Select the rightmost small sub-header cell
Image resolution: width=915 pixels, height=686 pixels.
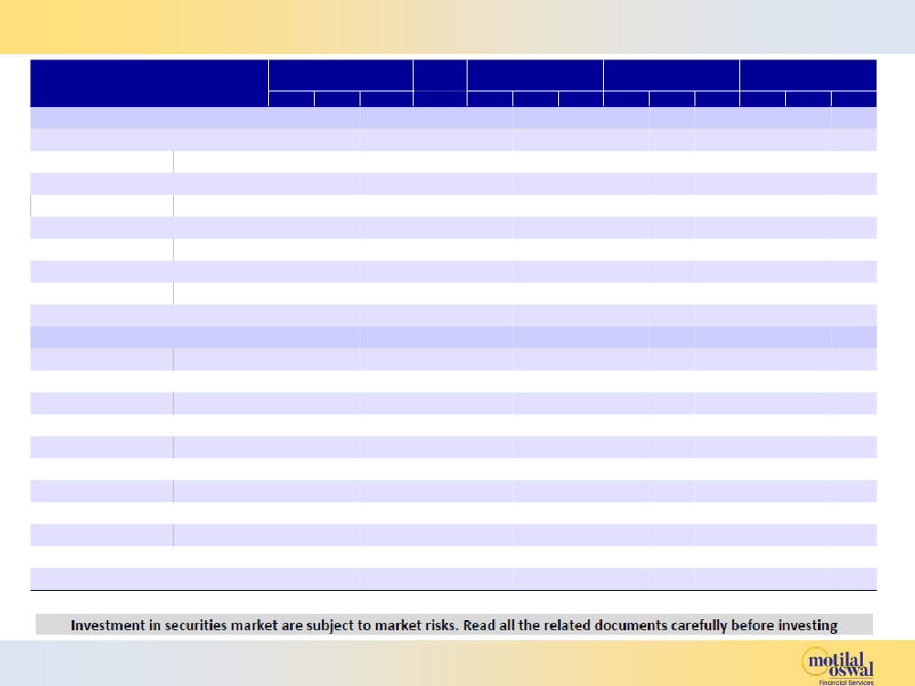[x=854, y=99]
